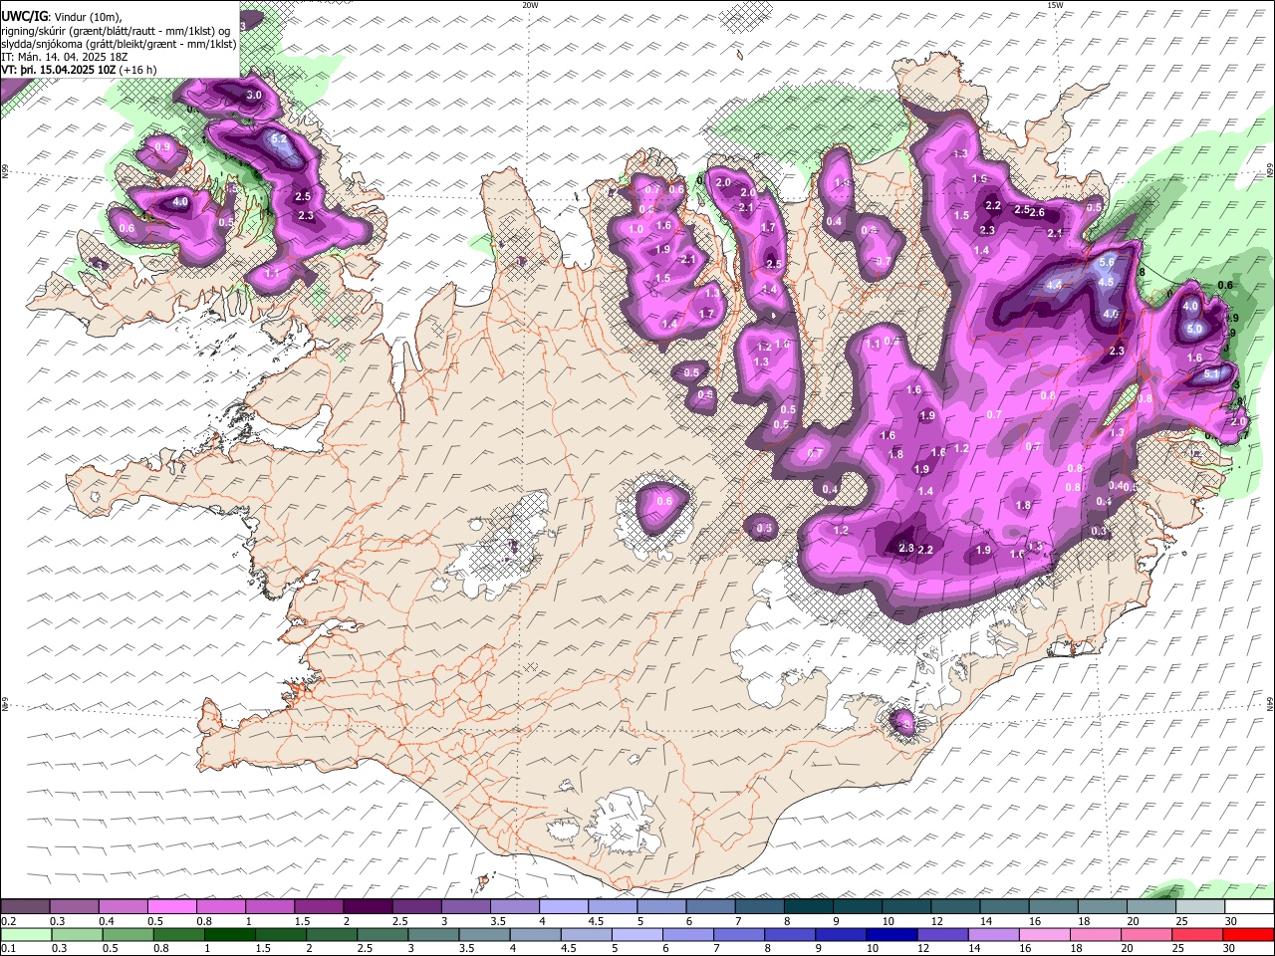Click the UWC/IG title text
1275x956 pixels.
point(23,16)
